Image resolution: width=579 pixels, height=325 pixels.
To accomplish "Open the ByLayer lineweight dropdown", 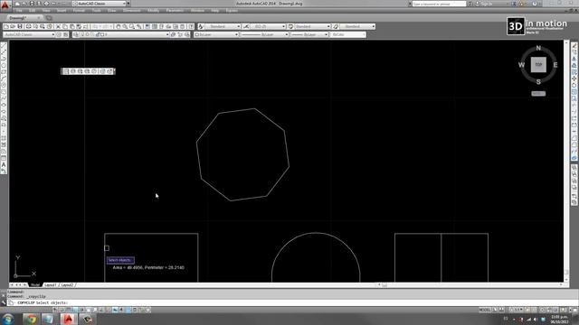I will click(309, 34).
